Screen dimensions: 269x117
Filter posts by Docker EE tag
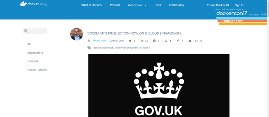(x=108, y=48)
